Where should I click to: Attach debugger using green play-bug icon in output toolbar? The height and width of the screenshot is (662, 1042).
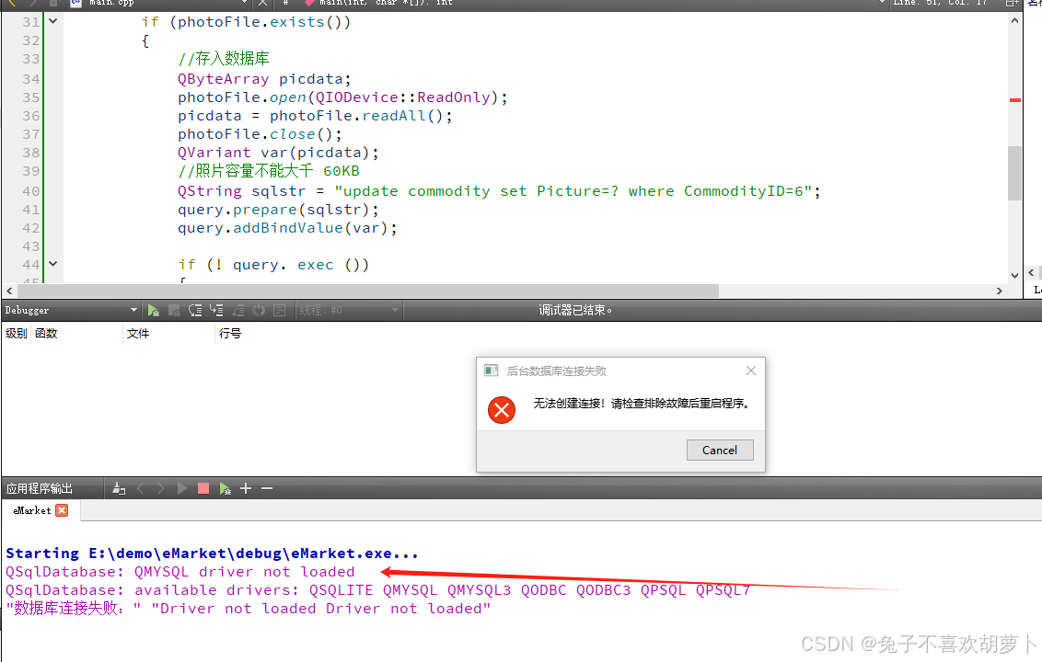(x=226, y=489)
